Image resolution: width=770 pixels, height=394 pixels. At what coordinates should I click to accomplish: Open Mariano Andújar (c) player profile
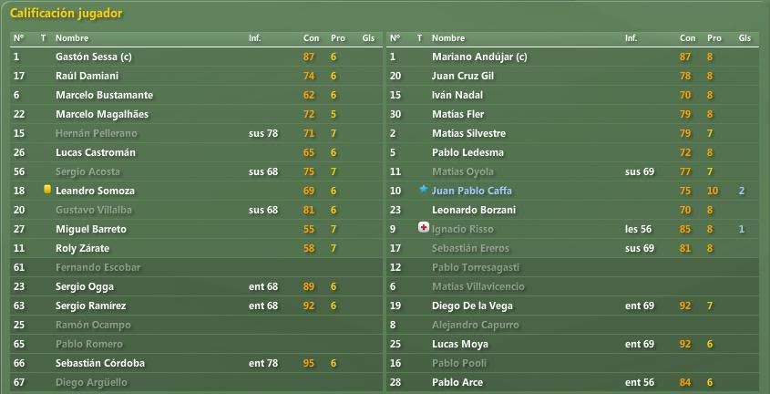[479, 57]
